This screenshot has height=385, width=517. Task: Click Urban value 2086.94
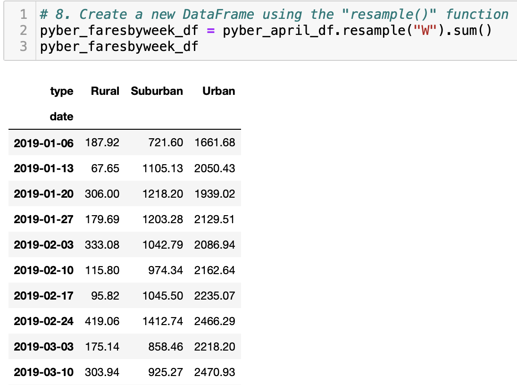[x=215, y=244]
